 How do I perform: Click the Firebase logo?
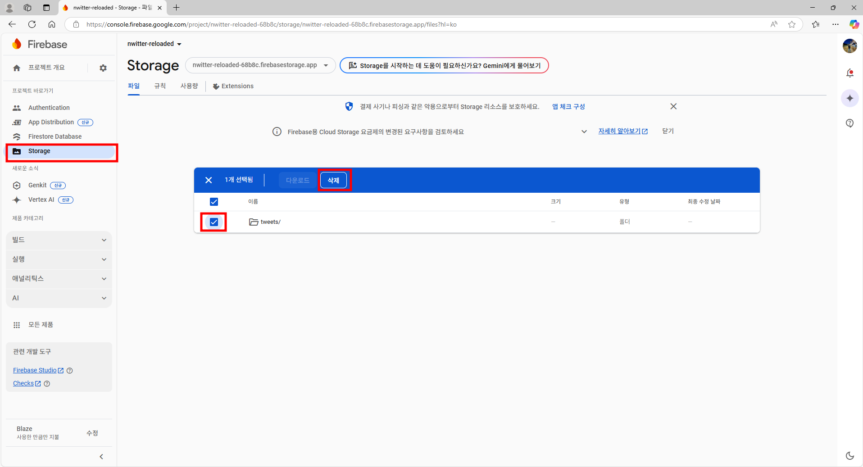coord(40,44)
